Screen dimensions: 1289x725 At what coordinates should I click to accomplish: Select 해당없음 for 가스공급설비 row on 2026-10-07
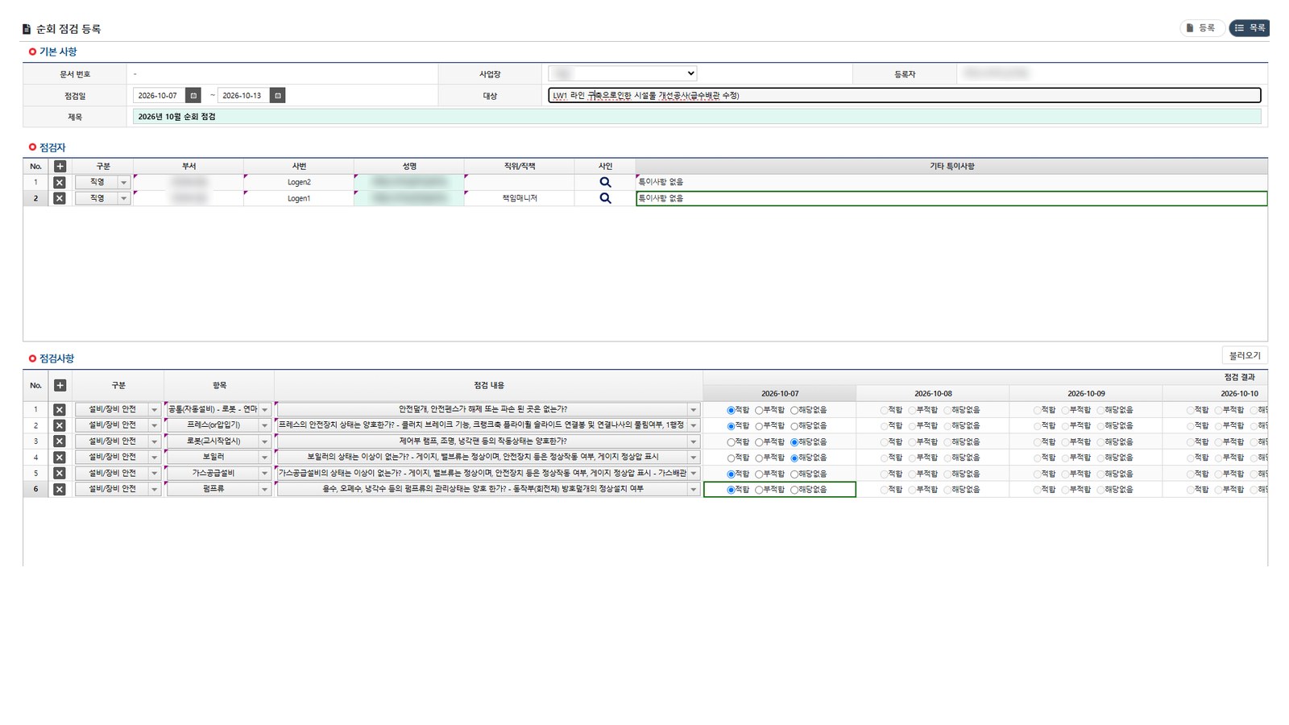point(794,474)
